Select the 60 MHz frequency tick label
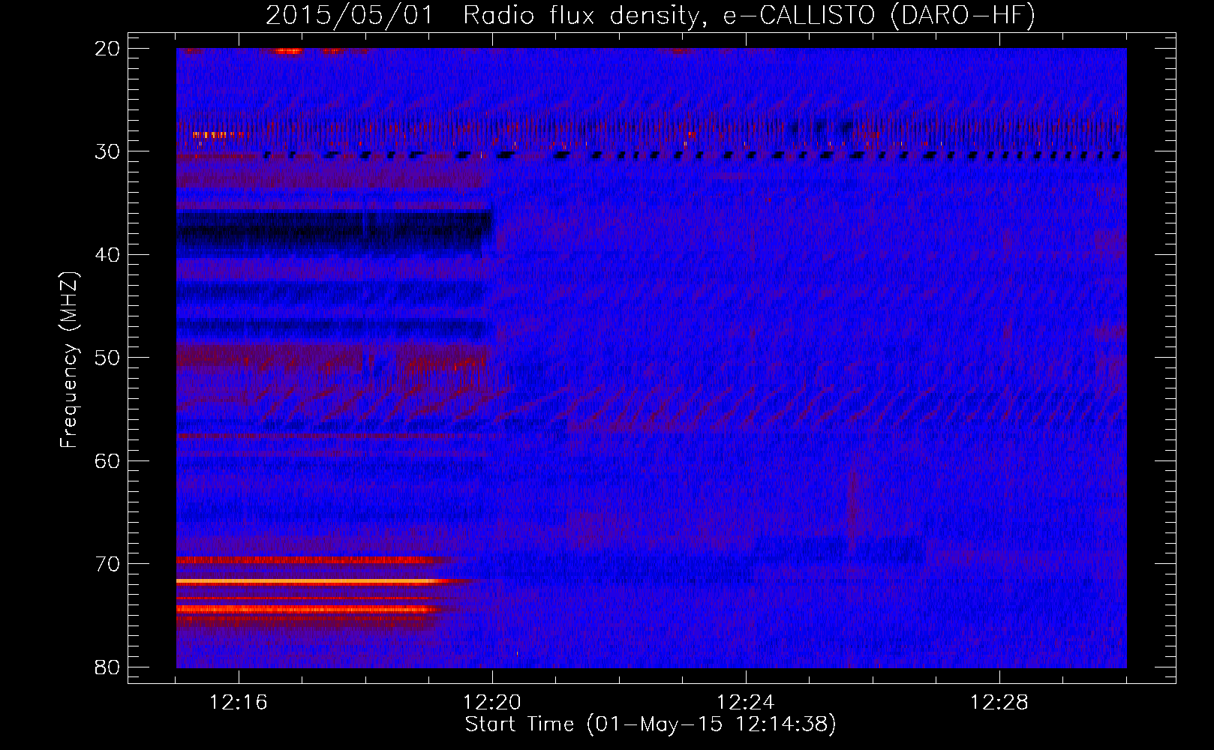This screenshot has width=1214, height=750. click(108, 460)
